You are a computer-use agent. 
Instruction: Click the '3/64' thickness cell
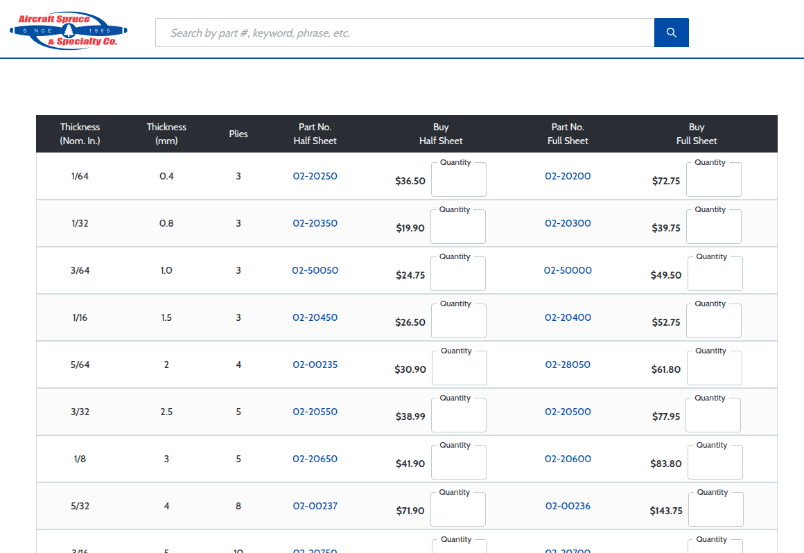pyautogui.click(x=80, y=270)
